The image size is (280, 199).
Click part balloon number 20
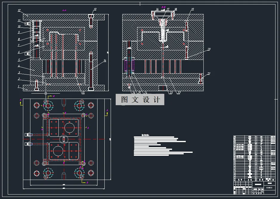pos(209,49)
